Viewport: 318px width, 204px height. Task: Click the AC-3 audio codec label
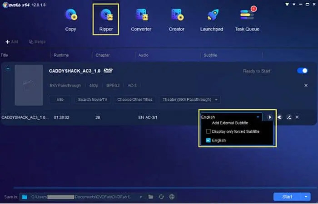point(132,85)
